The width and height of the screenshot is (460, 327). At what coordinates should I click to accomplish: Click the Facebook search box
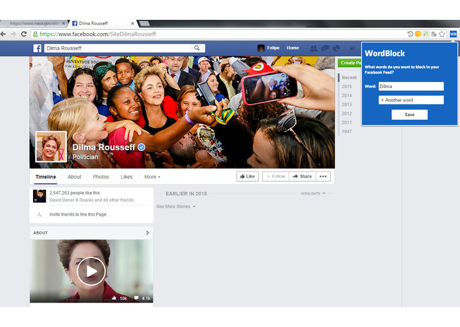pyautogui.click(x=119, y=48)
